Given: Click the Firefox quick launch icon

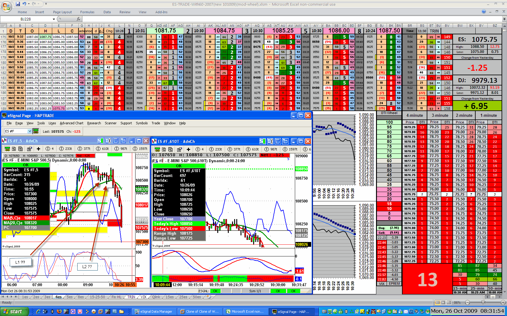Looking at the screenshot, I should coord(59,311).
